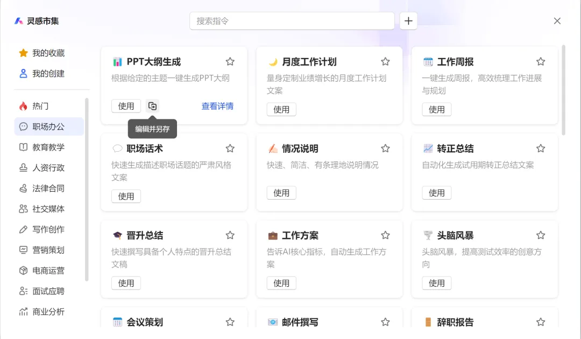
Task: Click the card list vertical scrollbar
Action: (564, 90)
